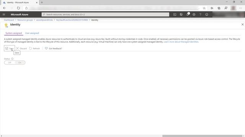Screen dimensions: 245x137
Task: Switch to the System assigned tab
Action: tap(14, 33)
